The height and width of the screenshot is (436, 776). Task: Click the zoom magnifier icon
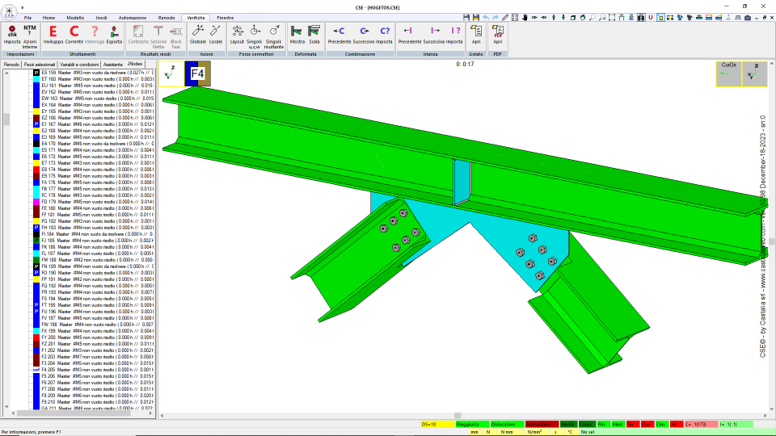pyautogui.click(x=593, y=17)
